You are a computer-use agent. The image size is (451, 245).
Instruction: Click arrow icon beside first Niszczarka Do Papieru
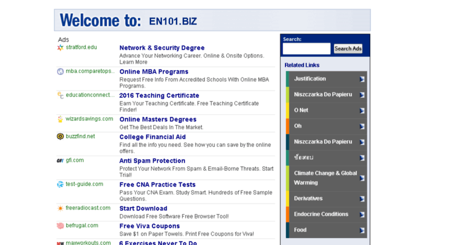(x=362, y=95)
